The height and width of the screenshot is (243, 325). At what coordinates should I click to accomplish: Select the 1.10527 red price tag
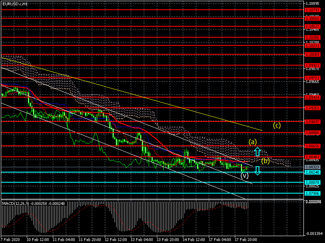(x=313, y=26)
